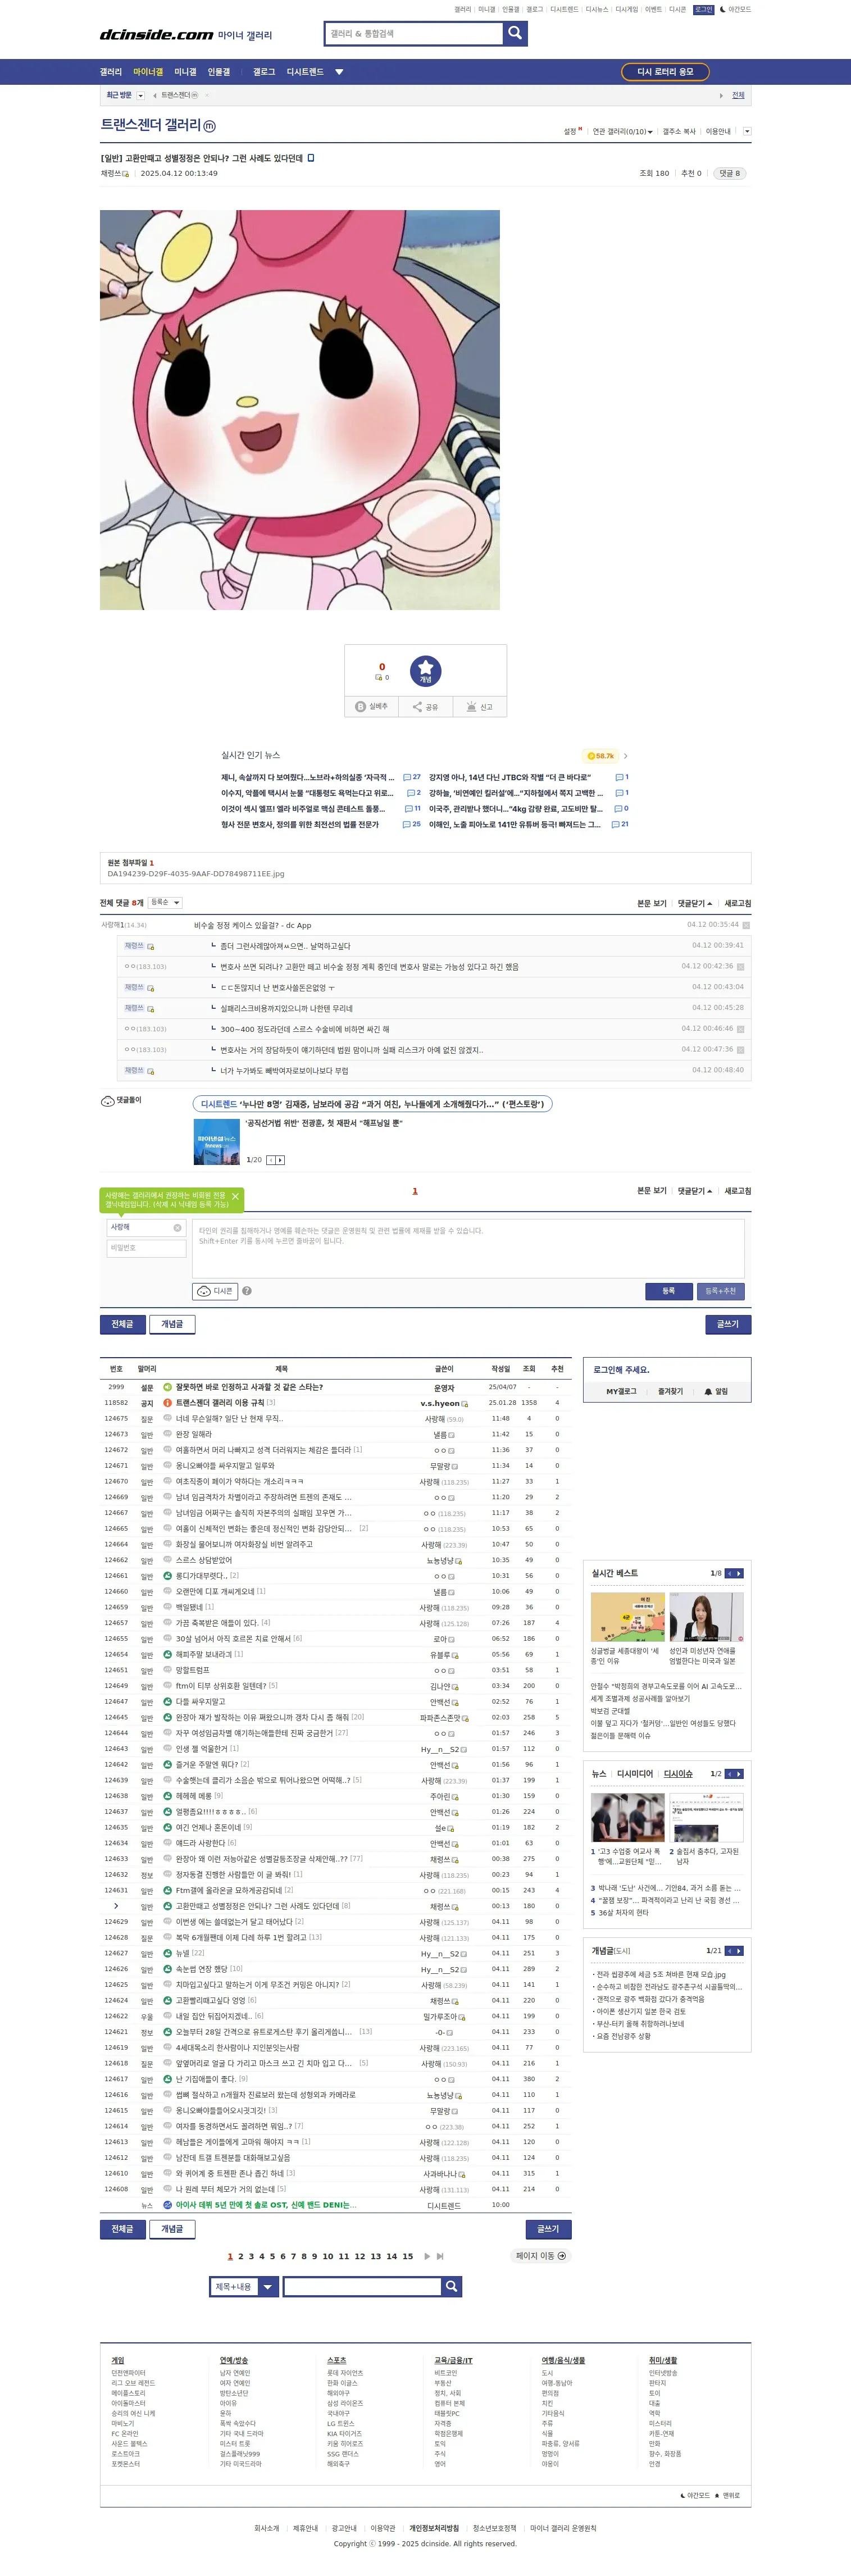Open the 등록순 comment sort dropdown
This screenshot has width=851, height=2576.
[165, 902]
